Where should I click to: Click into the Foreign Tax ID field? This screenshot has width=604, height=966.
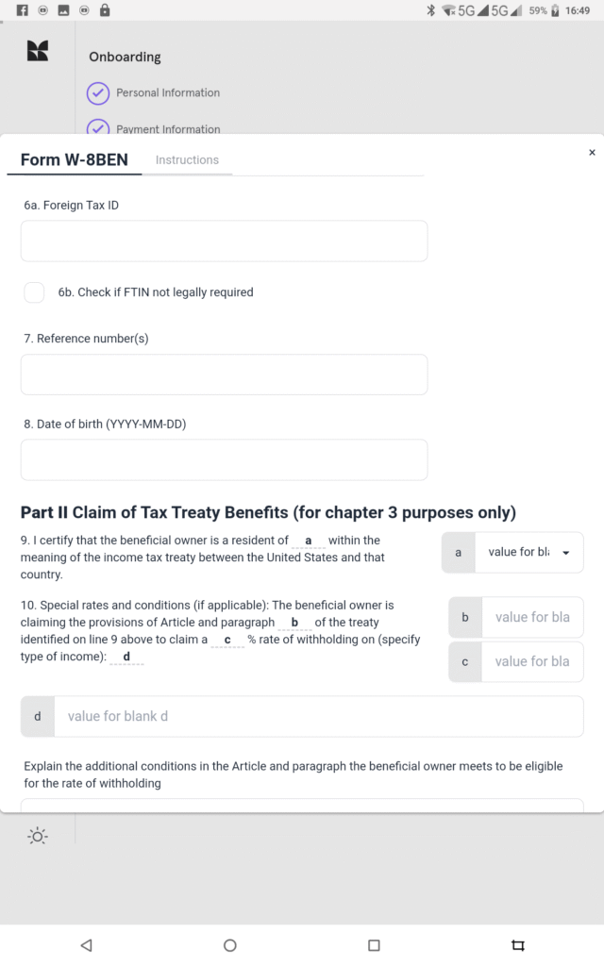tap(224, 241)
